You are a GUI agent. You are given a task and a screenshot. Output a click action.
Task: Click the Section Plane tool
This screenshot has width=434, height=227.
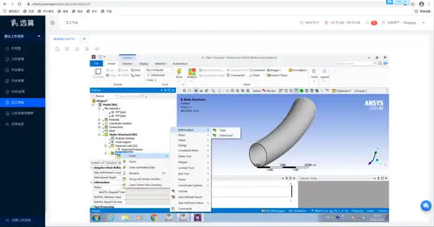pyautogui.click(x=277, y=75)
